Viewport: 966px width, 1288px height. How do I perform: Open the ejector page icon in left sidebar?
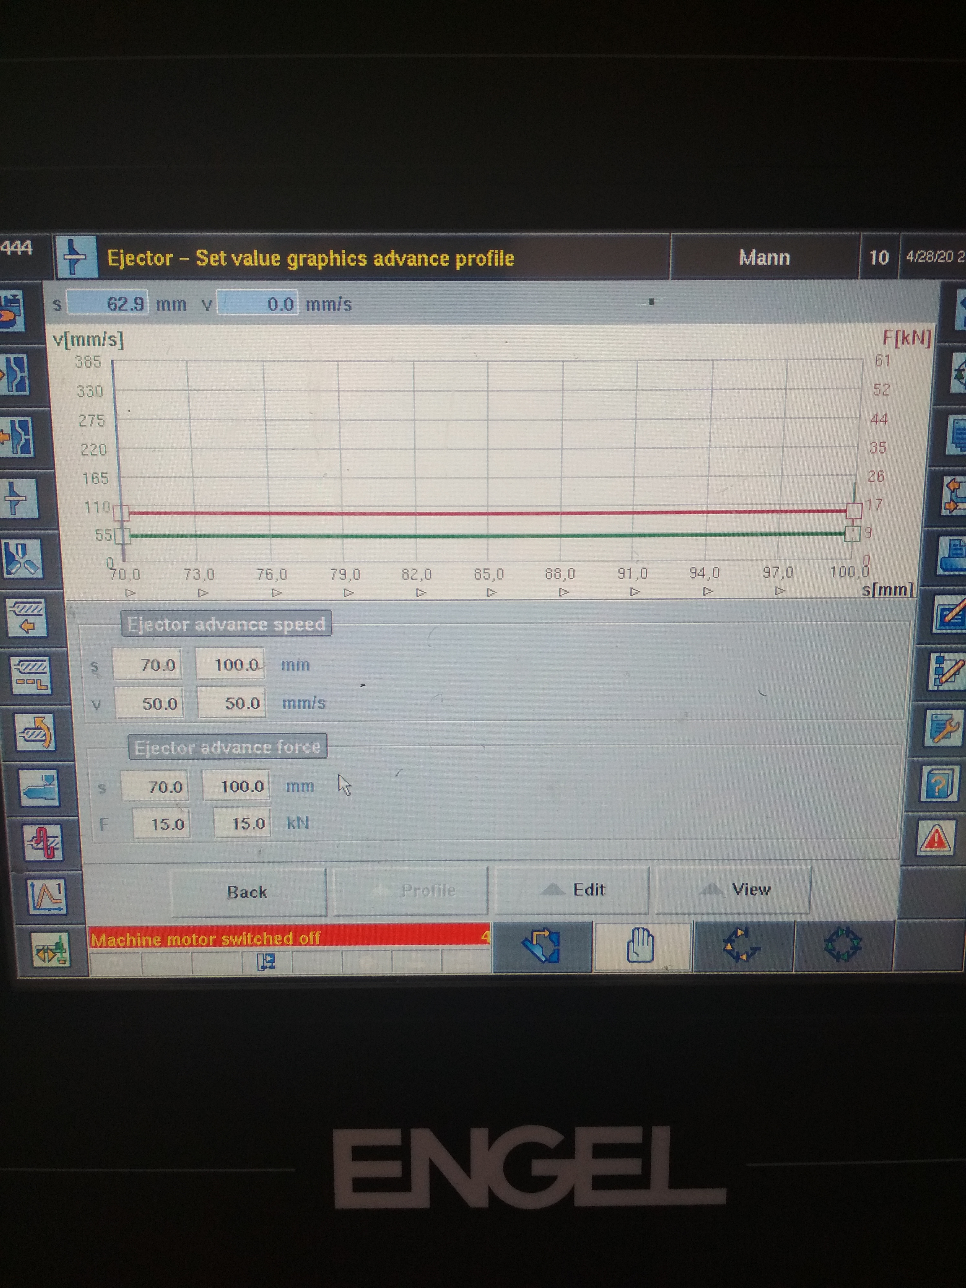[x=19, y=499]
